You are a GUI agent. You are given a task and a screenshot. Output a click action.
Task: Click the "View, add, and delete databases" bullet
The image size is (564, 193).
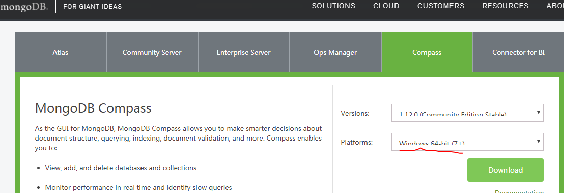121,168
